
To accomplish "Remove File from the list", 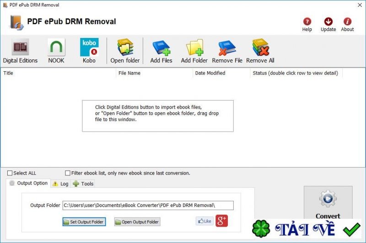I will (227, 51).
